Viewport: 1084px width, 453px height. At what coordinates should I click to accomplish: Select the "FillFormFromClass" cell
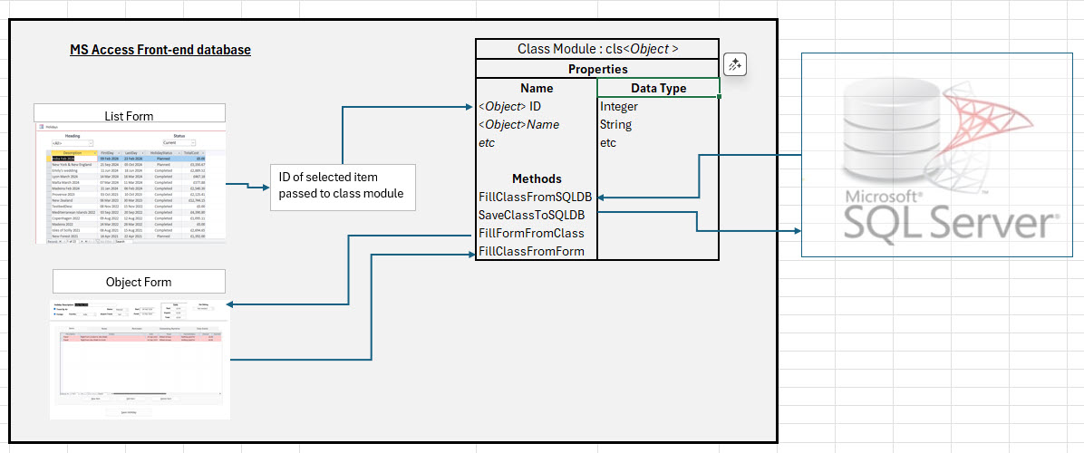(x=537, y=233)
